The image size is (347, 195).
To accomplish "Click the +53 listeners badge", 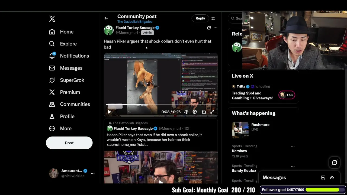I will click(x=287, y=95).
